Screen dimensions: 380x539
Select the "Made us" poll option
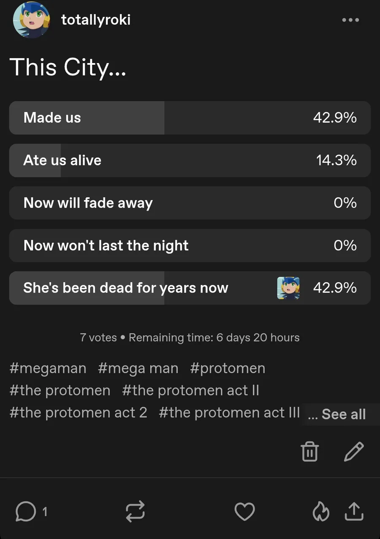(x=190, y=118)
